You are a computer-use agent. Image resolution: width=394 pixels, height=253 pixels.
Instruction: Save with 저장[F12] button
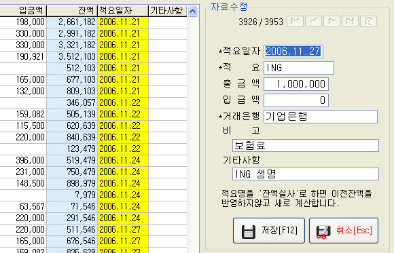coord(269,231)
